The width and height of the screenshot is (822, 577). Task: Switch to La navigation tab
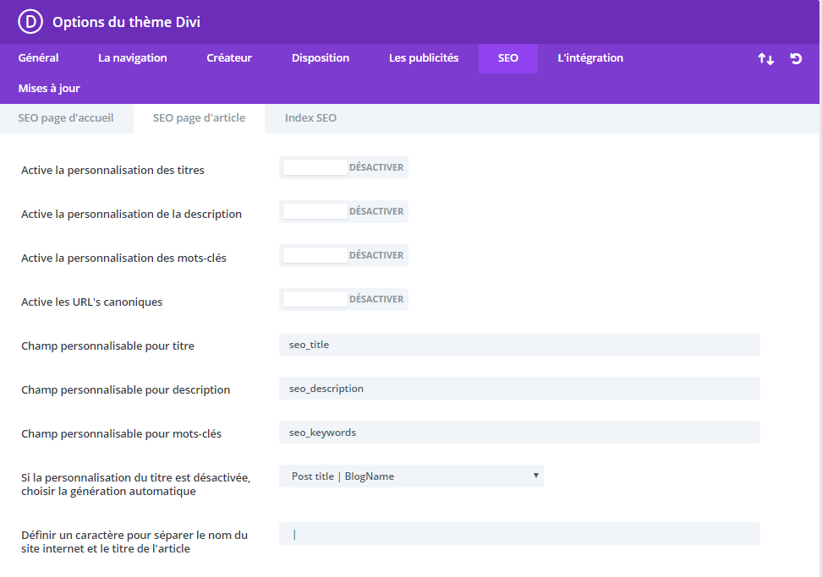(x=133, y=58)
